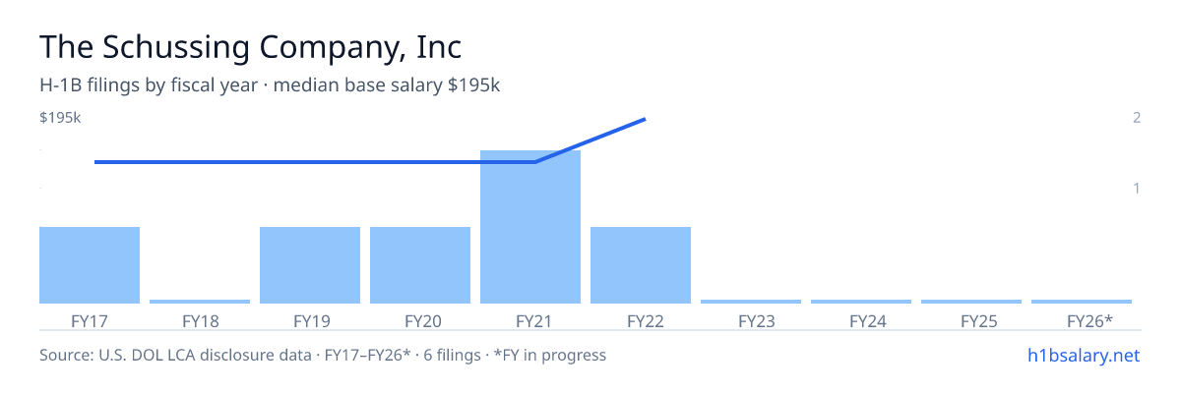Click the small FY24 bar

pyautogui.click(x=861, y=302)
